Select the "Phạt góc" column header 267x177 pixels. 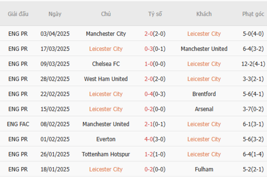(x=253, y=14)
